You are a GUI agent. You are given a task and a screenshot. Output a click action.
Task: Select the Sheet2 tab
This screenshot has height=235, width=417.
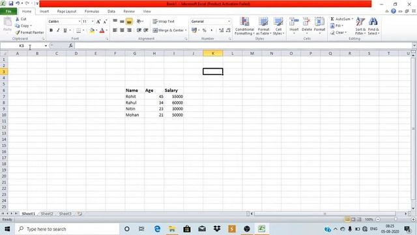click(47, 213)
